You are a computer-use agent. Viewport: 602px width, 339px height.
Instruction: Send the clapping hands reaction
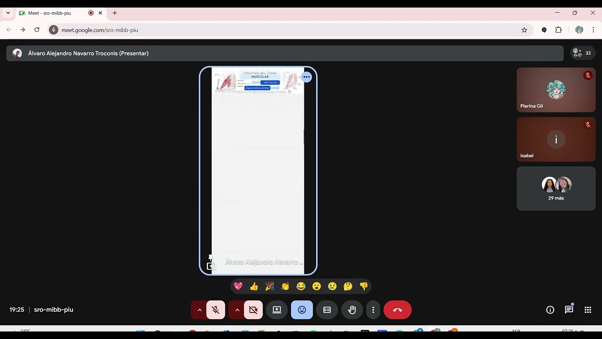pyautogui.click(x=285, y=286)
